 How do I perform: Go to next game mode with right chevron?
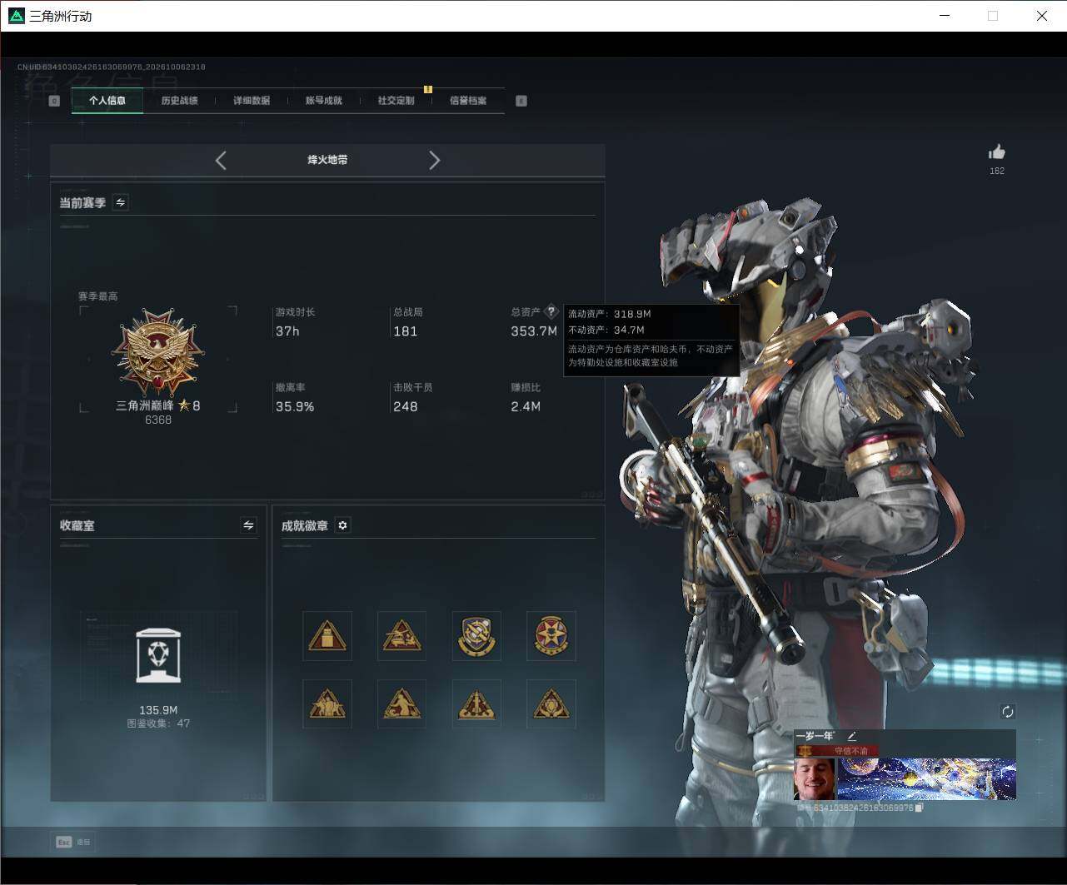[x=434, y=161]
